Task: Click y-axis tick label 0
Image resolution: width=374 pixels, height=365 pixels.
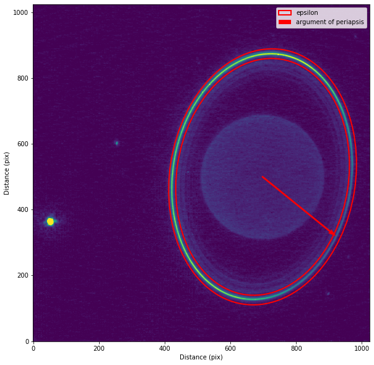Action: 27,341
